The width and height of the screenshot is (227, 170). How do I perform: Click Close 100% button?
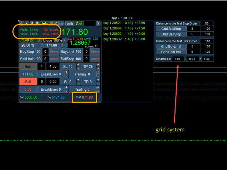pos(52,40)
